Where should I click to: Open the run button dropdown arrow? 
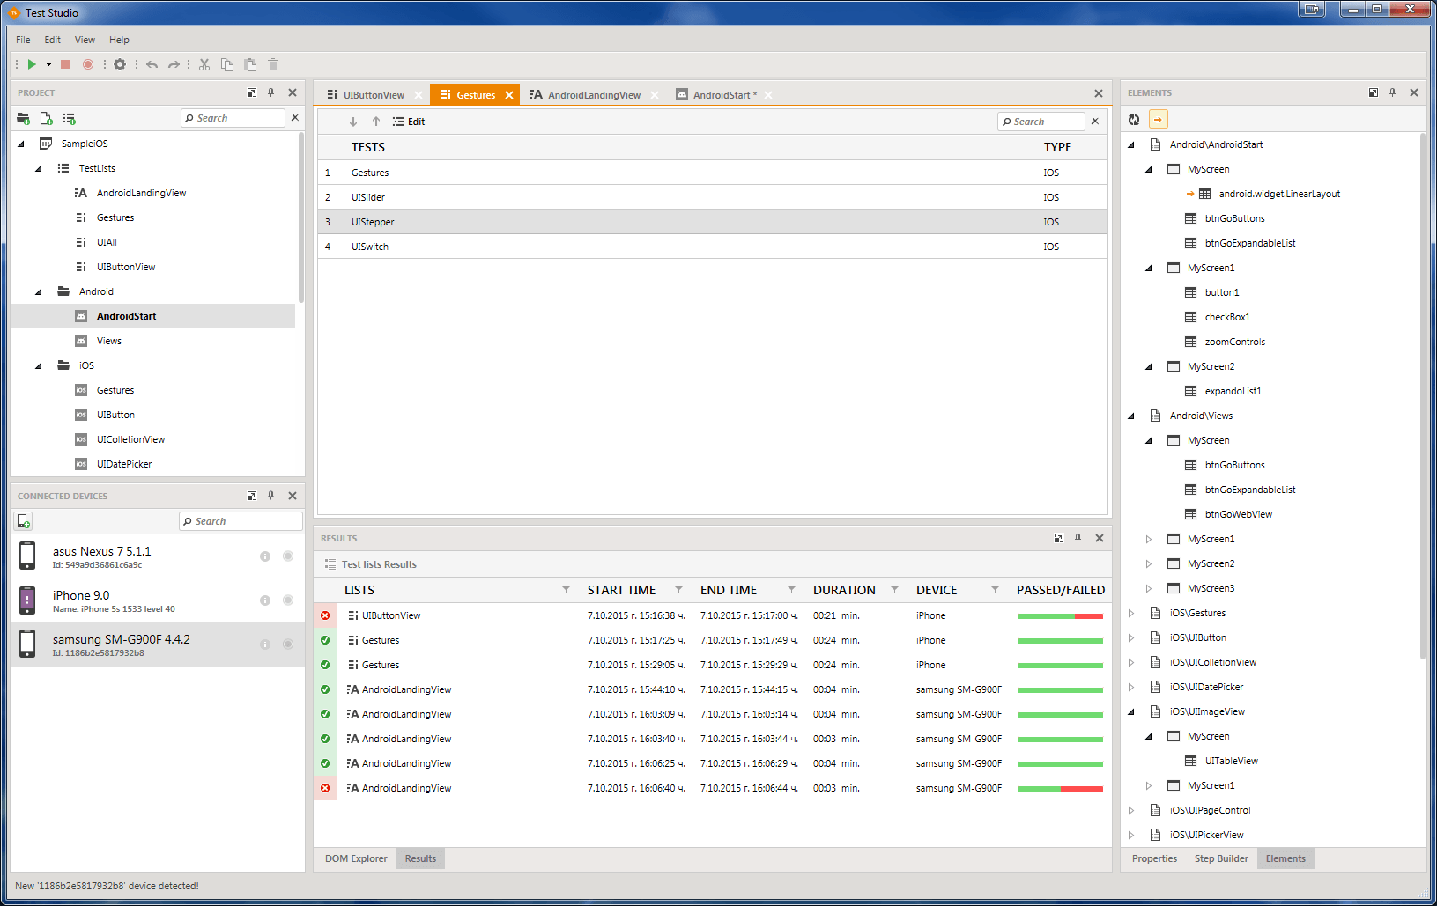(x=48, y=64)
